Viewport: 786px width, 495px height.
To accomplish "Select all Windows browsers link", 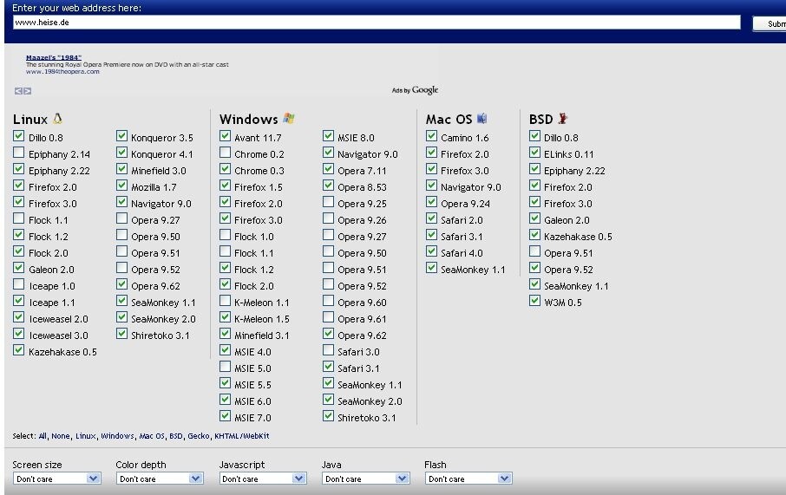I will pyautogui.click(x=117, y=436).
